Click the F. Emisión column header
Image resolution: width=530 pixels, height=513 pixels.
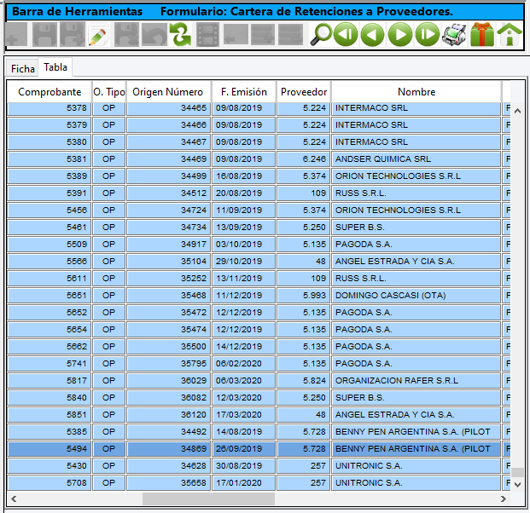click(244, 92)
